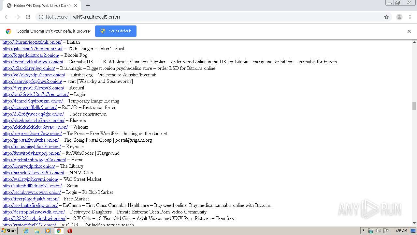Viewport: 417px width, 235px height.
Task: Open the red shield taskbar app
Action: click(x=70, y=231)
